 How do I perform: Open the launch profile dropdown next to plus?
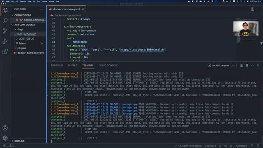237,65
